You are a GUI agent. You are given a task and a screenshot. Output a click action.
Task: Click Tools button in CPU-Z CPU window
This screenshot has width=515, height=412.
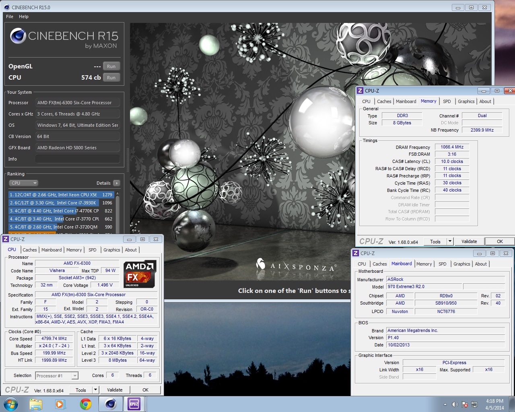[x=81, y=390]
